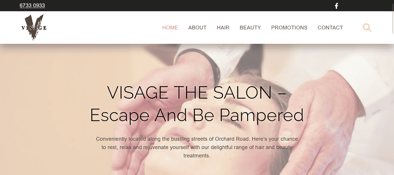Screen dimensions: 394x175
Task: Open the HAIR menu item
Action: (223, 28)
